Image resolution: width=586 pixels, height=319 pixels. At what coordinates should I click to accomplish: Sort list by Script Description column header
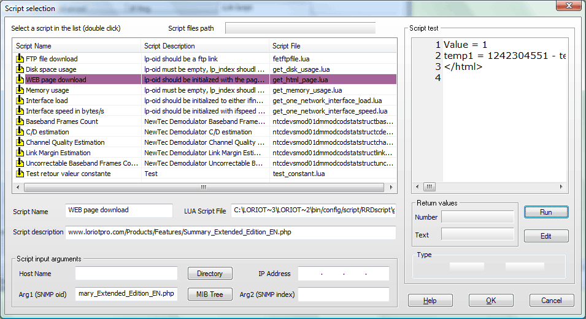[205, 46]
